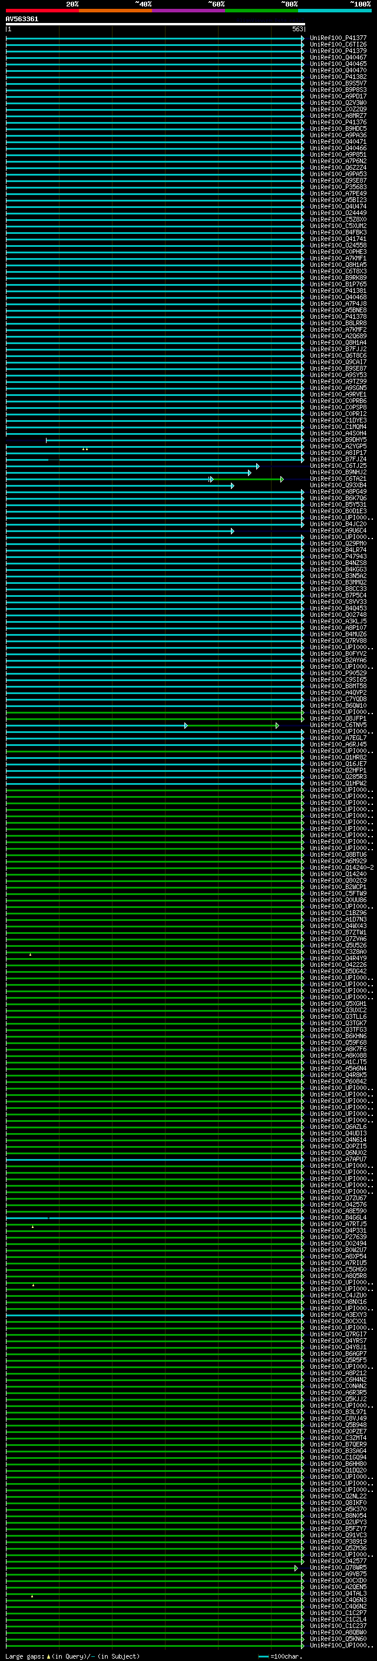Select hit UniRef100_A9U6C4

pyautogui.click(x=338, y=531)
